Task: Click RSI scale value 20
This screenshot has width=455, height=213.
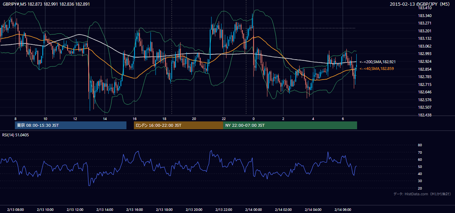Action: [420, 188]
